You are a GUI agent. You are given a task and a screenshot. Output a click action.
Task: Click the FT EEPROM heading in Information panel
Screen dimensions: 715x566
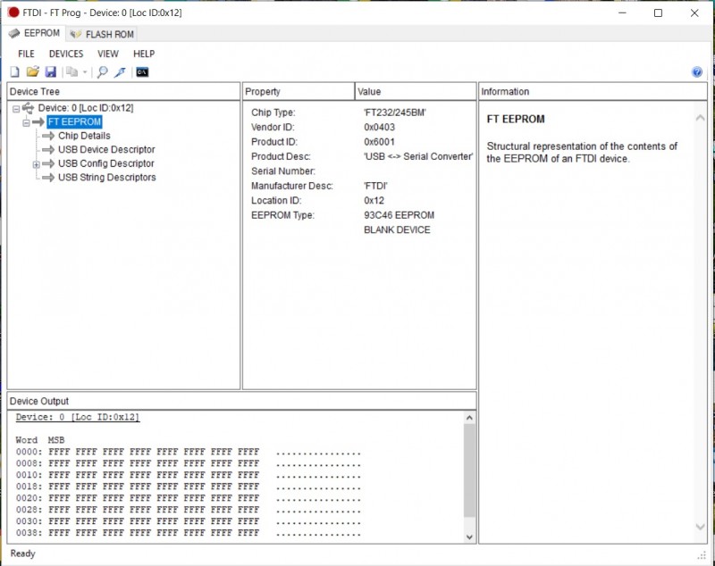click(516, 119)
